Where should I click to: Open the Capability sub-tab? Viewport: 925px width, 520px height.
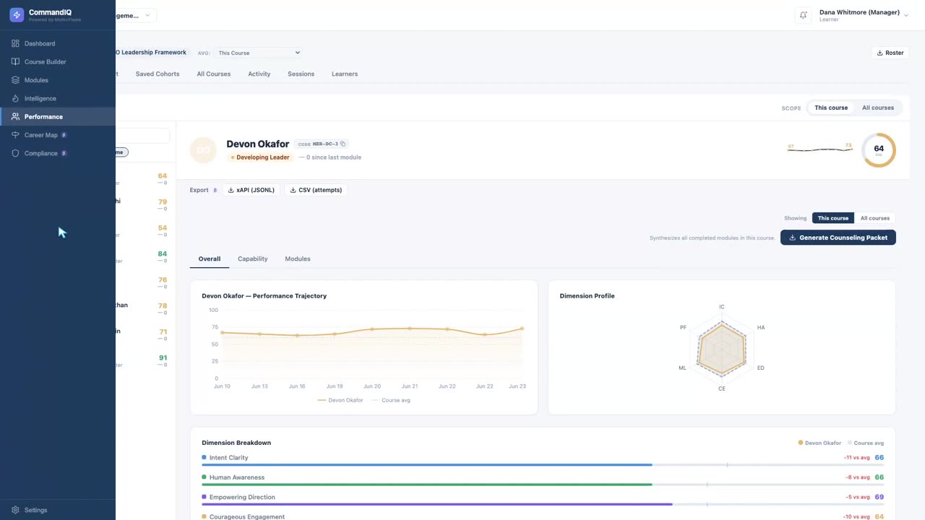[253, 259]
